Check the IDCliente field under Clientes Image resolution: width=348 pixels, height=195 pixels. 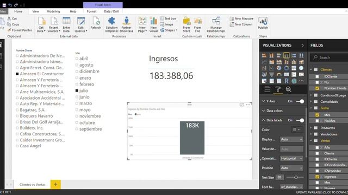tap(317, 76)
